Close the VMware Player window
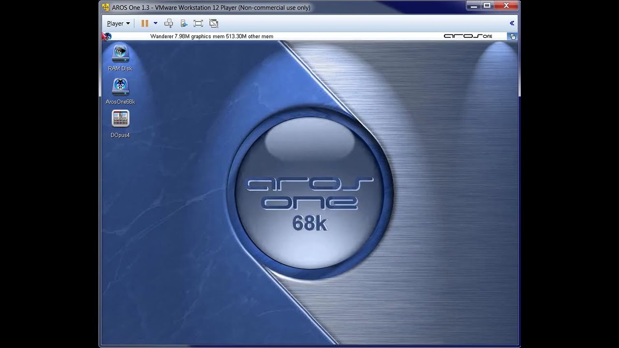The height and width of the screenshot is (348, 619). tap(506, 5)
